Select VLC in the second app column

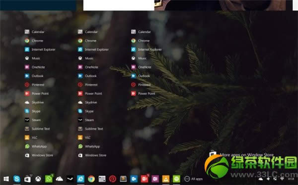pyautogui.click(x=84, y=138)
